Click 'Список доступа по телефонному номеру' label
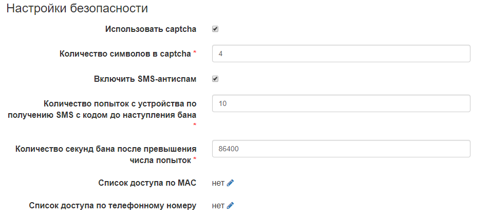489x215 pixels. point(112,206)
